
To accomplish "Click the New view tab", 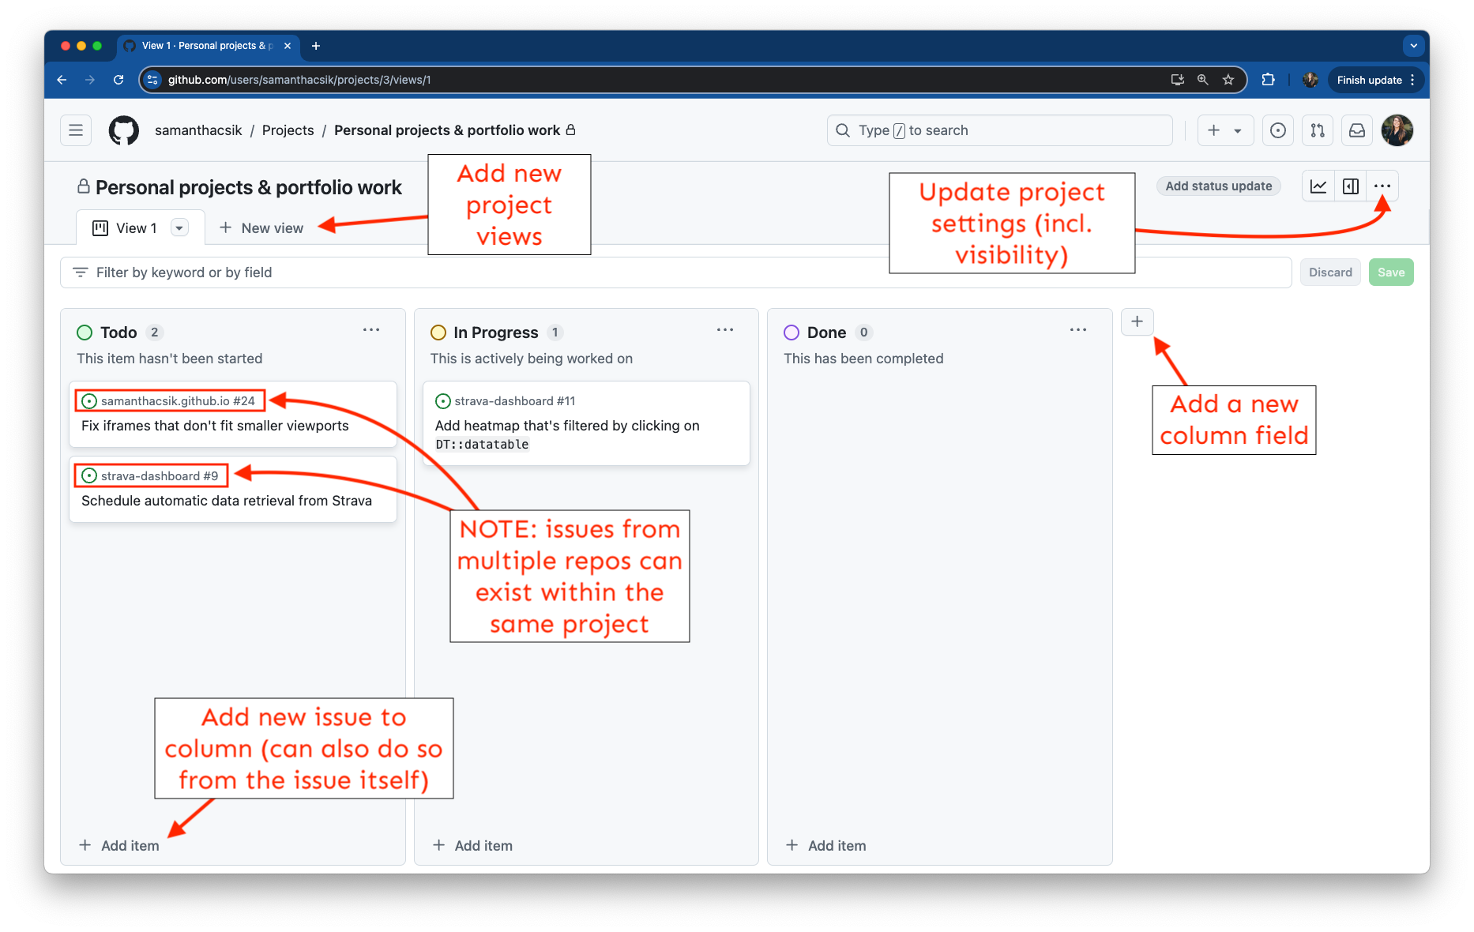I will 261,228.
